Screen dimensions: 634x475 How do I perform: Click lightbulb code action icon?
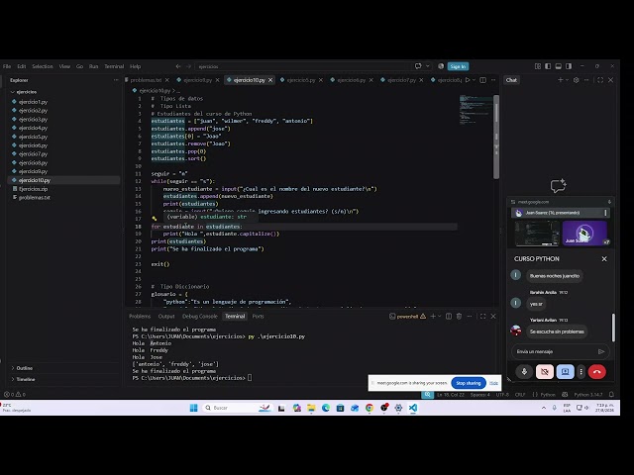[x=155, y=219]
